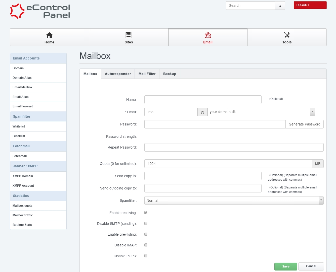Open Email Forward in the sidebar
The image size is (336, 272).
coord(23,106)
